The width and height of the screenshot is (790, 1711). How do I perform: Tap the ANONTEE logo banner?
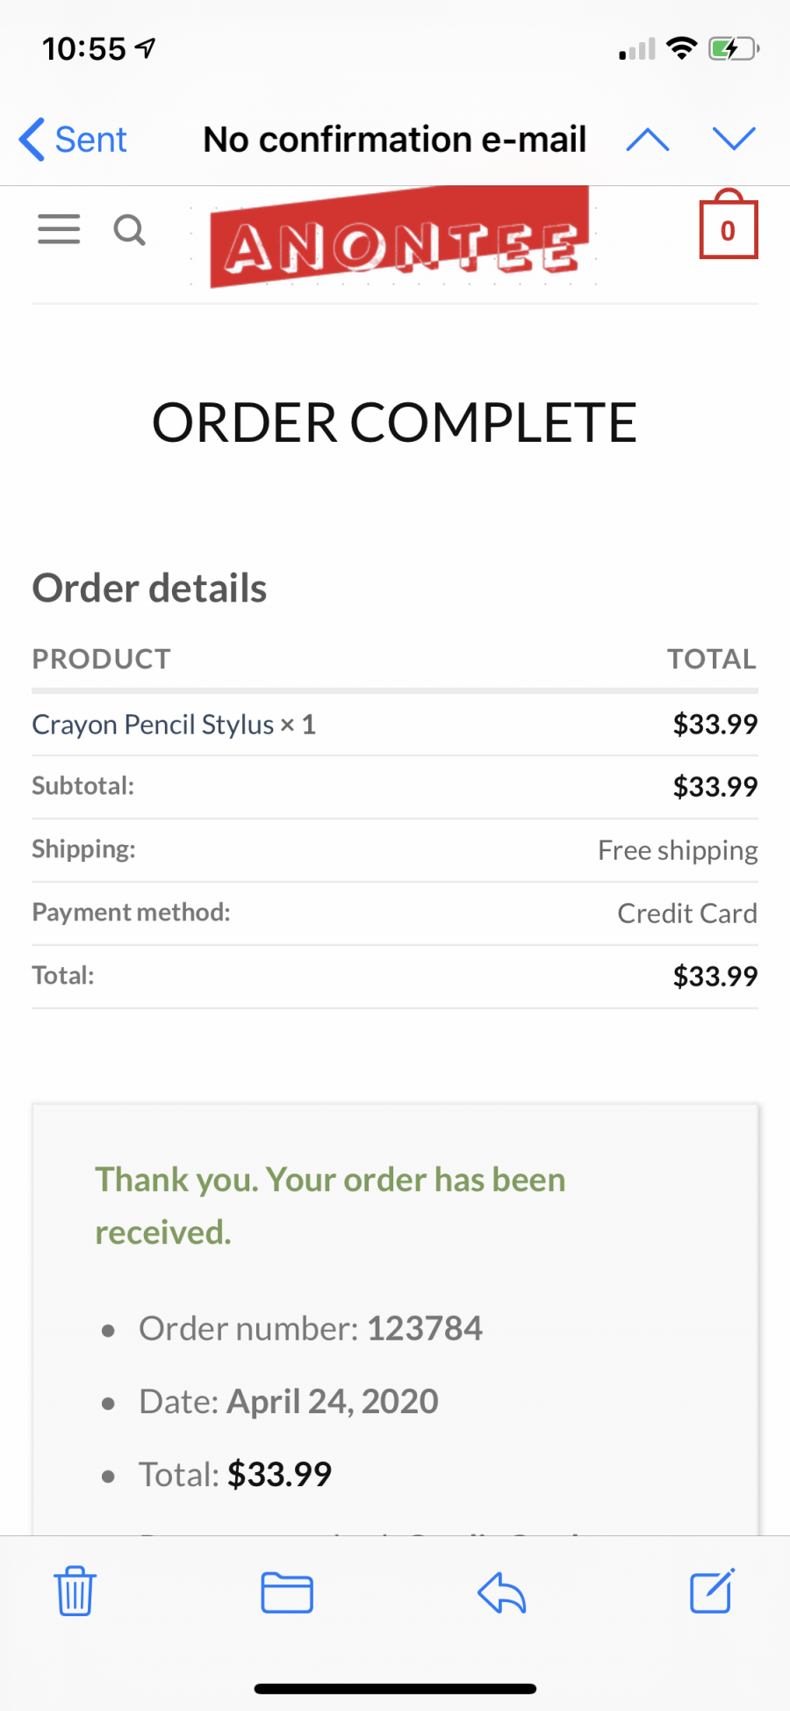[399, 237]
